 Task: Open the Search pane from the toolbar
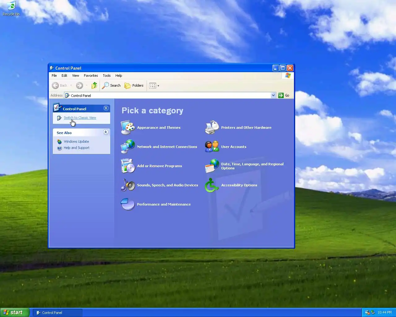[x=111, y=85]
